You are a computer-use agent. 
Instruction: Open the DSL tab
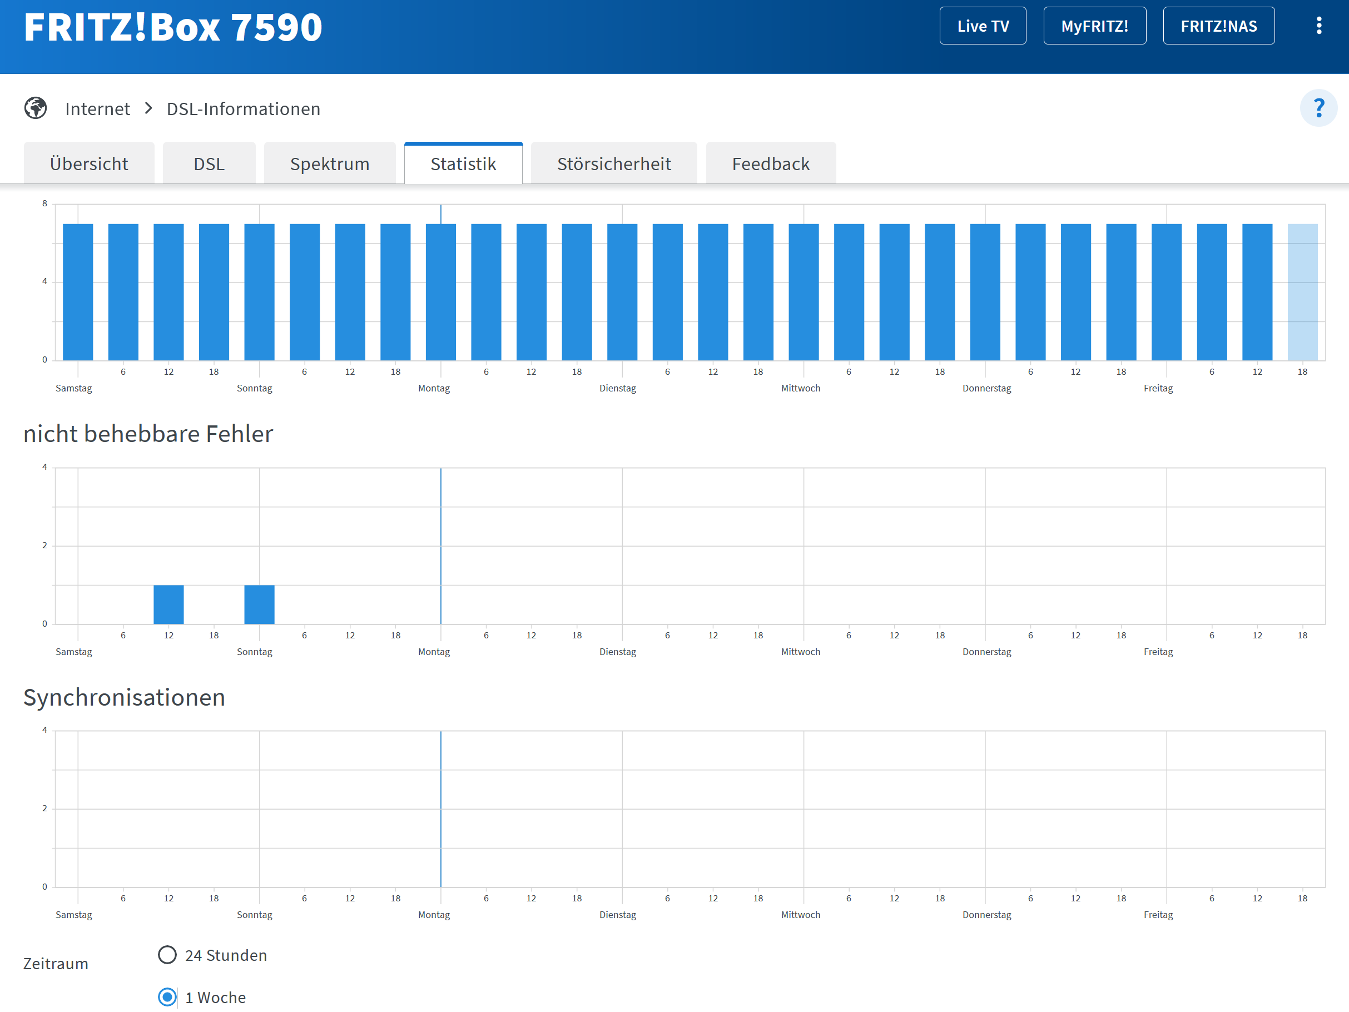pyautogui.click(x=209, y=163)
